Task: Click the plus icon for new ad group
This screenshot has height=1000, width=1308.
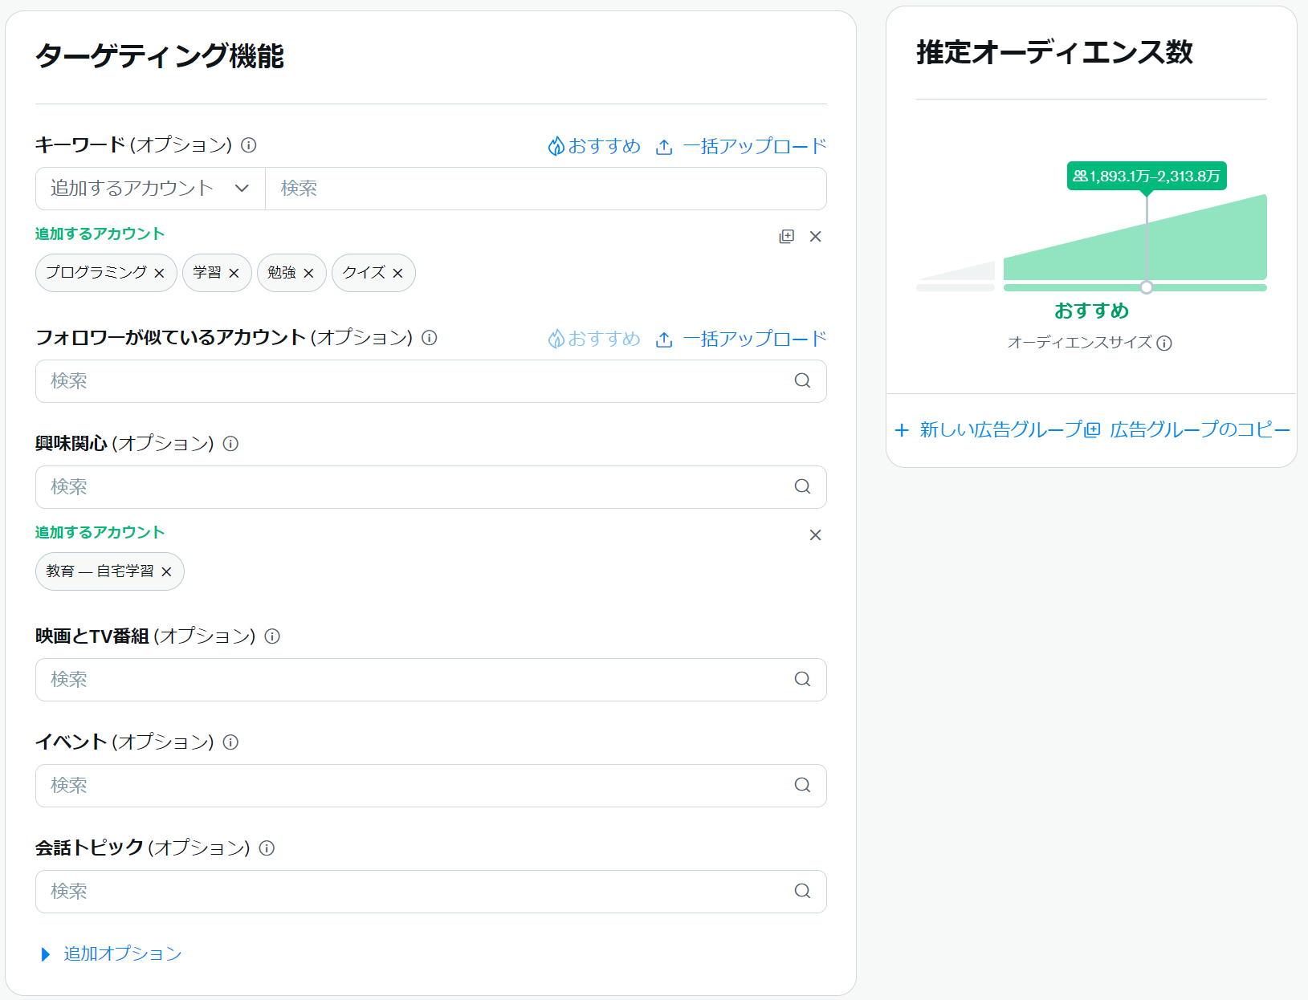Action: pyautogui.click(x=902, y=431)
